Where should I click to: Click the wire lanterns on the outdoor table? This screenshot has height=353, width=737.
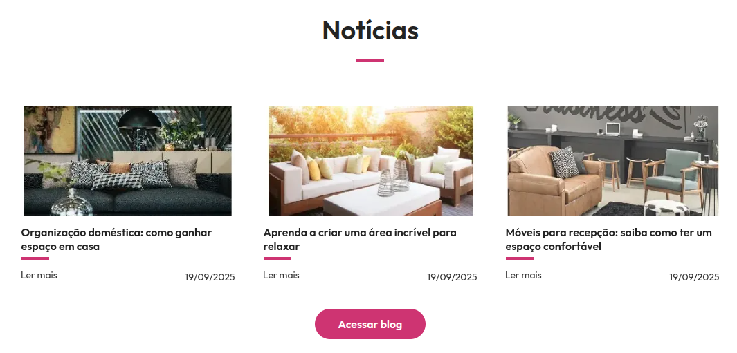tap(394, 178)
